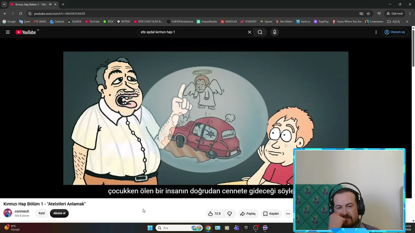Screen dimensions: 415x233
Task: Open the weather widget showing 31°C
Action: (12, 228)
